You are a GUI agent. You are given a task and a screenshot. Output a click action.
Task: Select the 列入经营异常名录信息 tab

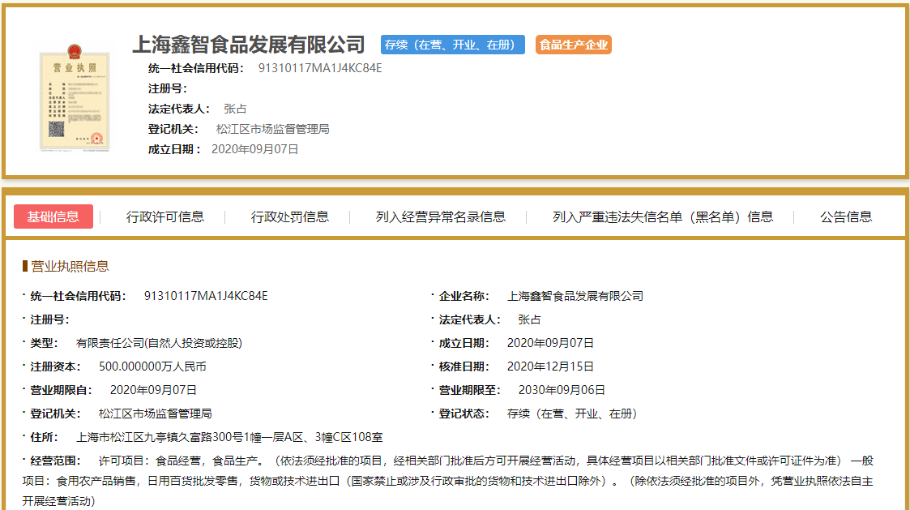[441, 216]
